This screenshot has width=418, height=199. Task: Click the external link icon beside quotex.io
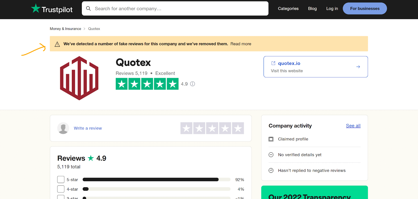coord(273,63)
